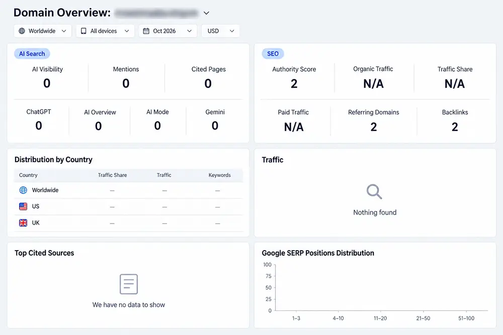Click the calendar icon in date filter
Screen dimensions: 503x335
point(146,31)
